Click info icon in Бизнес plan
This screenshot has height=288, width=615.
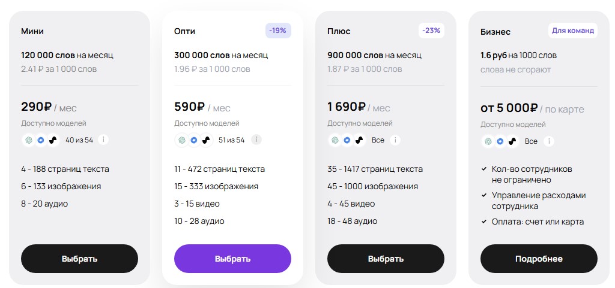point(548,141)
